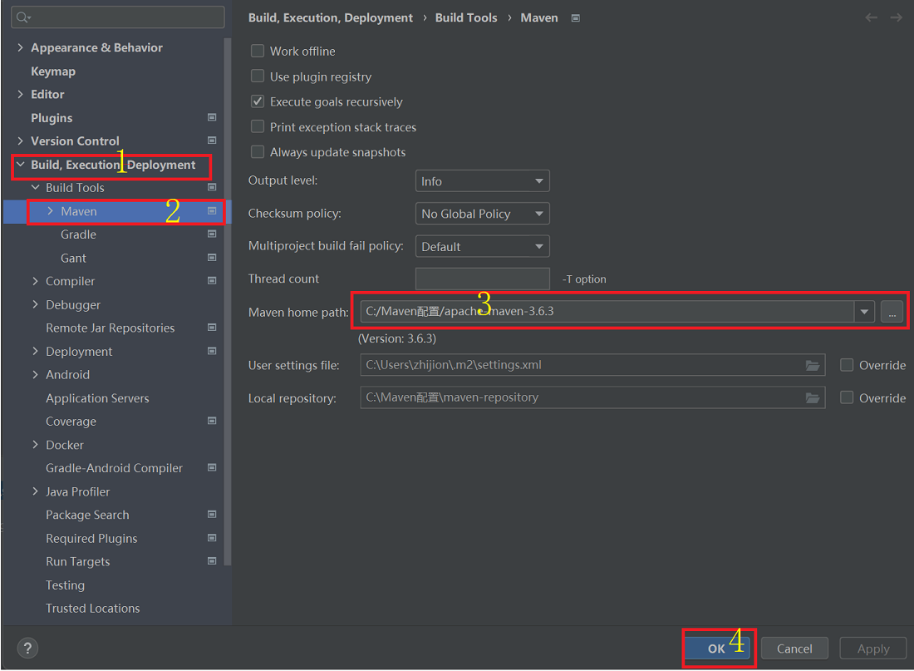Click project-level icon next to Deployment
The height and width of the screenshot is (671, 914).
[x=212, y=351]
